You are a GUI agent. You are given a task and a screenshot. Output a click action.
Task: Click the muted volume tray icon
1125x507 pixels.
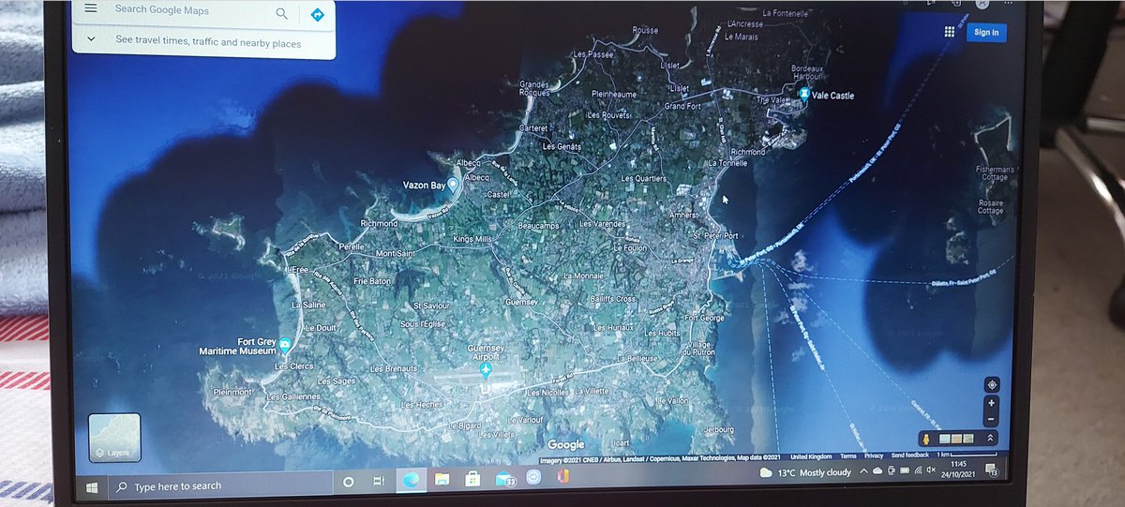[933, 470]
